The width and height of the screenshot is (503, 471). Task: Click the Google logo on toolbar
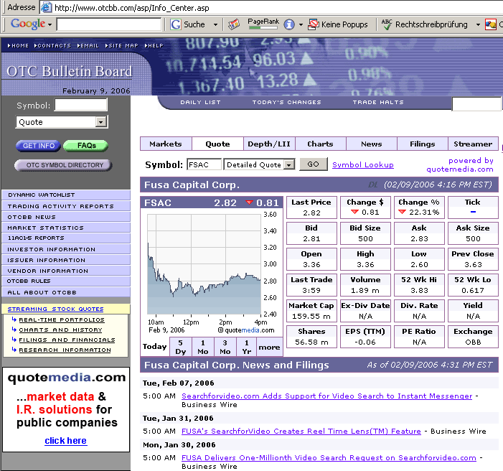(x=28, y=24)
